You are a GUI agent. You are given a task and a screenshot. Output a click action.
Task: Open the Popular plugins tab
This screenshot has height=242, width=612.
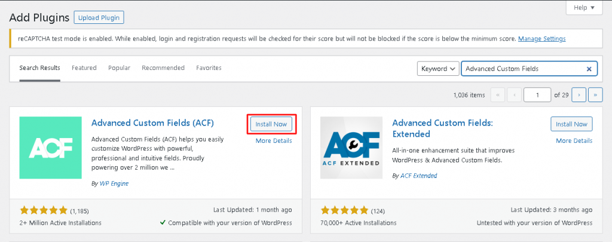pos(119,68)
